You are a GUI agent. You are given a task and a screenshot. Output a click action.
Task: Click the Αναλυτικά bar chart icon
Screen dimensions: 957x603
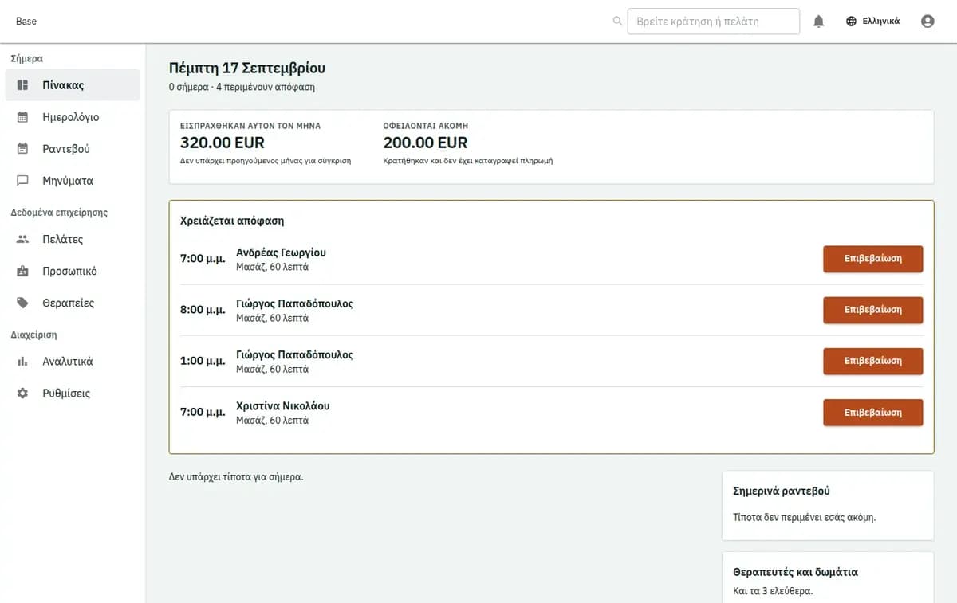[x=23, y=362]
